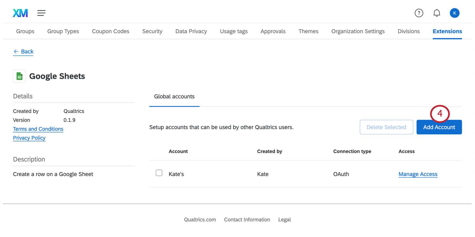
Task: Go back using the Back link
Action: 23,52
